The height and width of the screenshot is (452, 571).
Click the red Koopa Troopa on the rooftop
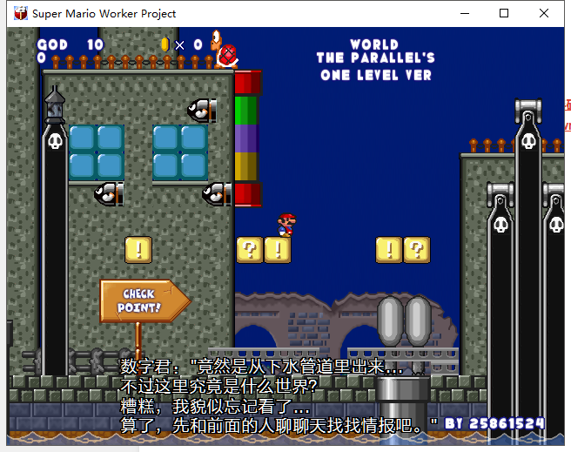pos(224,50)
